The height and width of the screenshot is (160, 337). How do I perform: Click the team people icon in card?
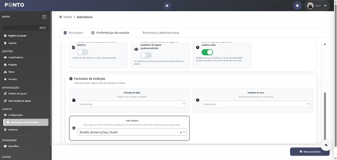tap(136, 49)
